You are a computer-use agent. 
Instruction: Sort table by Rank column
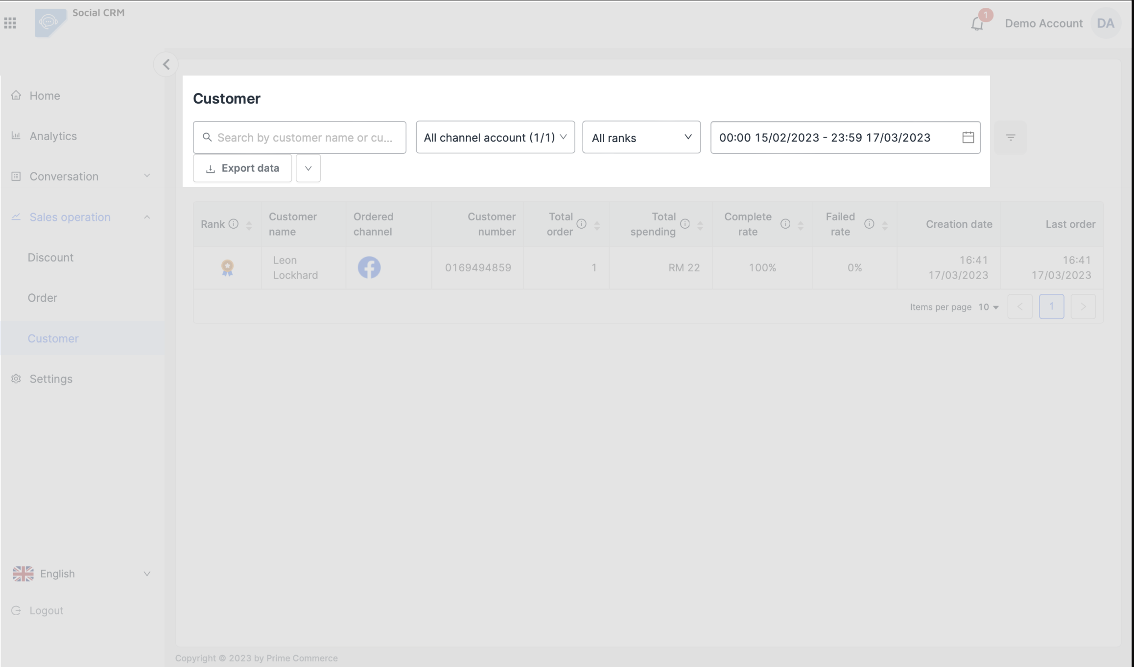[249, 225]
